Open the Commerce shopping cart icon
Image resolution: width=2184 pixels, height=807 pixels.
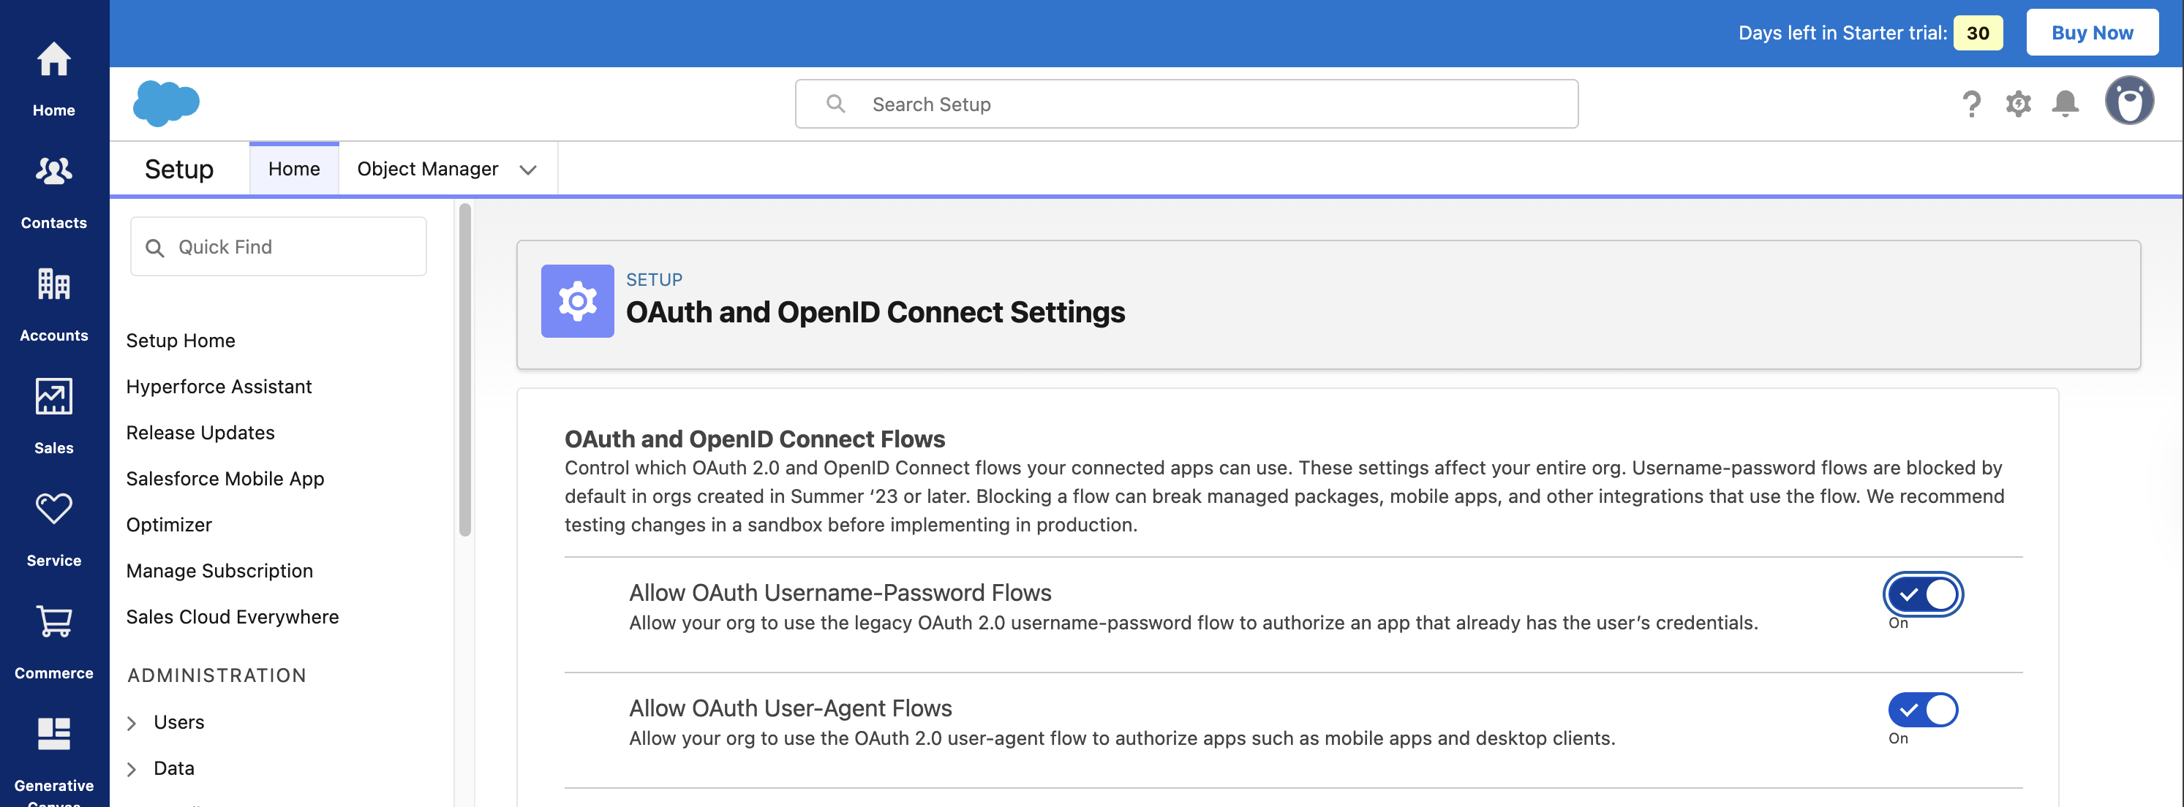pyautogui.click(x=53, y=621)
